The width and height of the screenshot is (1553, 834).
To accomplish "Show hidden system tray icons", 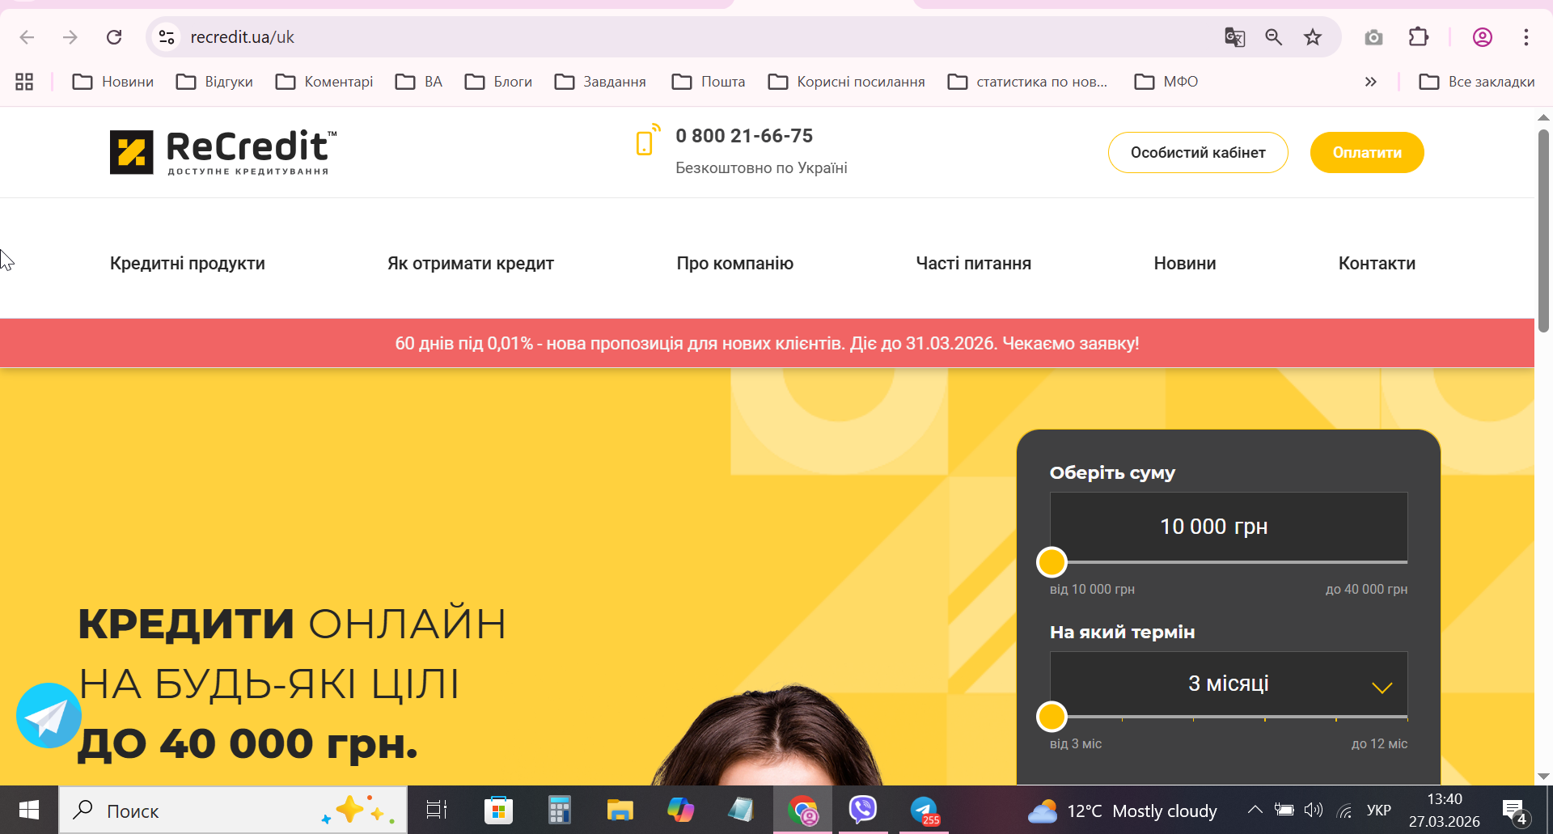I will (1255, 810).
